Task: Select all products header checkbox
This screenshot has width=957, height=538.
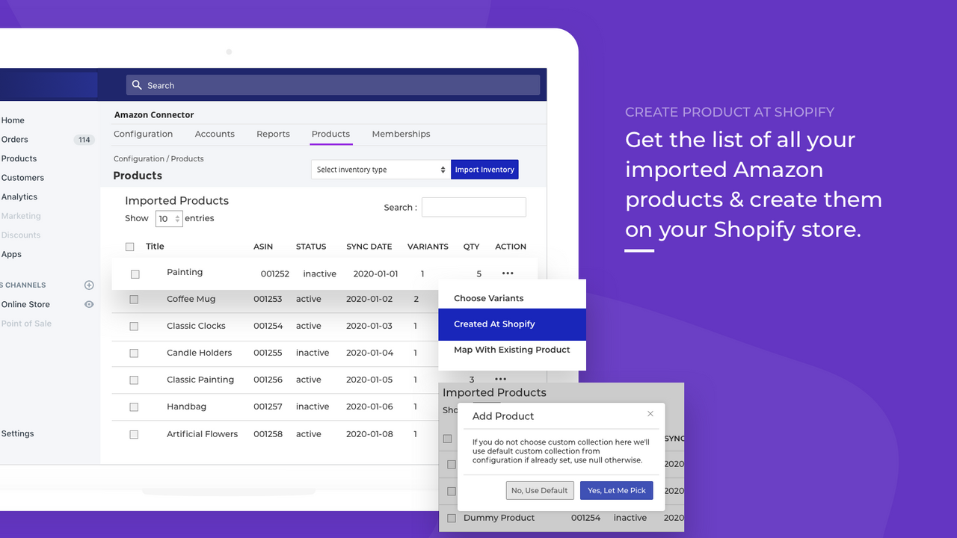Action: pos(130,247)
